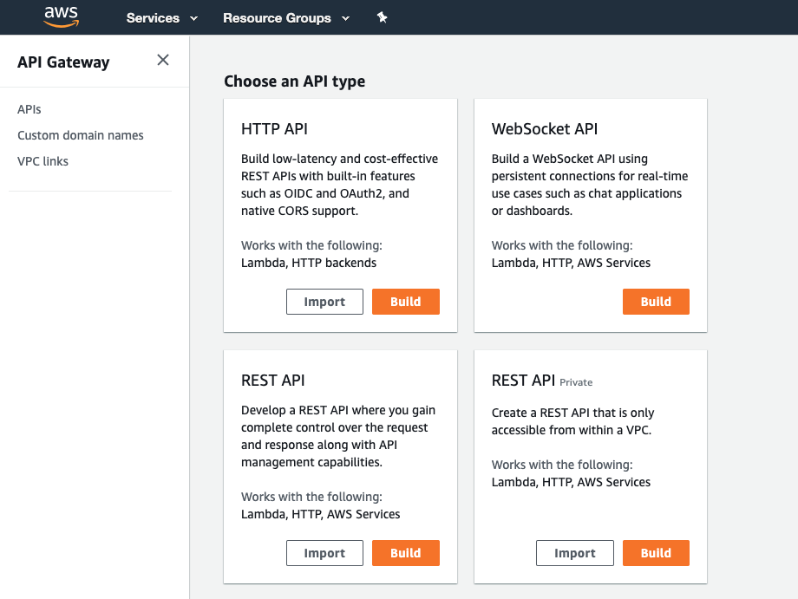
Task: Click the Choose an API type heading
Action: coord(294,81)
